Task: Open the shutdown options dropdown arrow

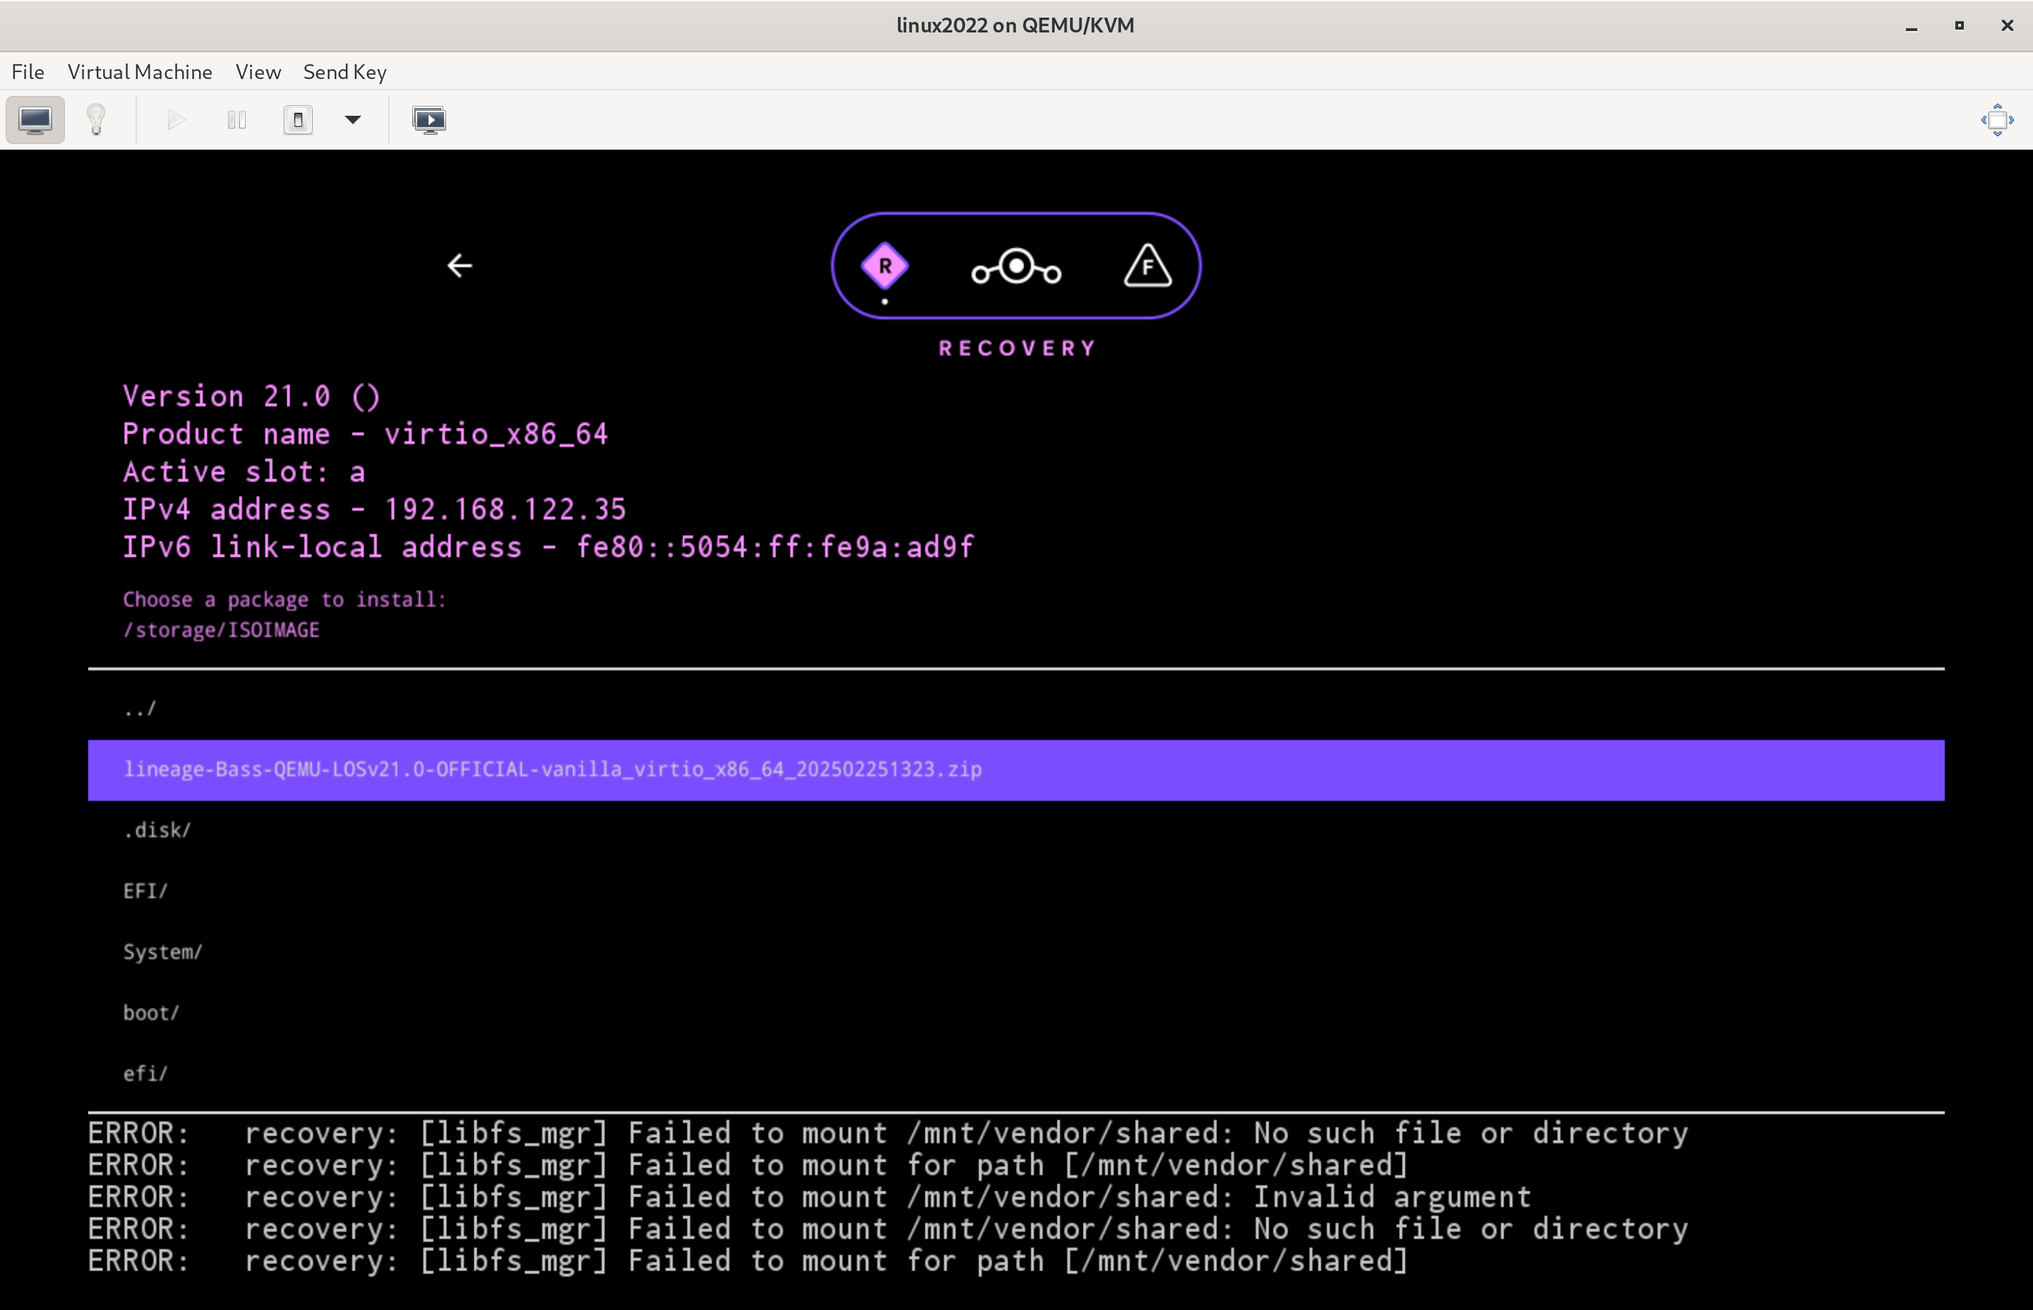Action: pyautogui.click(x=353, y=120)
